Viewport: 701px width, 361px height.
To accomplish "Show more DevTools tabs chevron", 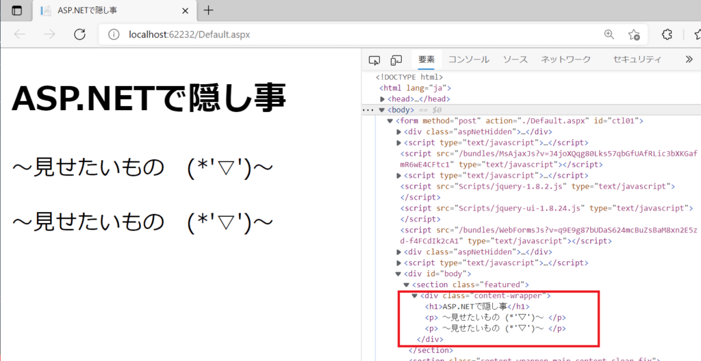I will point(689,60).
